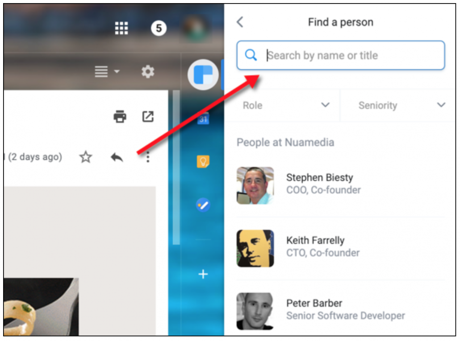
Task: Print the email with printer icon
Action: [120, 116]
